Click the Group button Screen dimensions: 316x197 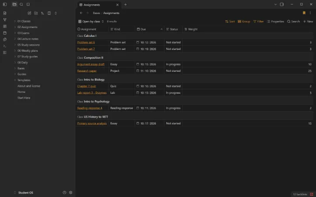click(x=244, y=21)
